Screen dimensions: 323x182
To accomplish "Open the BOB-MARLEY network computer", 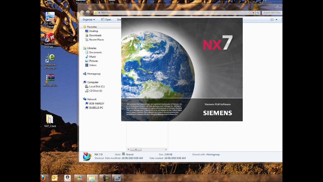I will click(x=97, y=104).
